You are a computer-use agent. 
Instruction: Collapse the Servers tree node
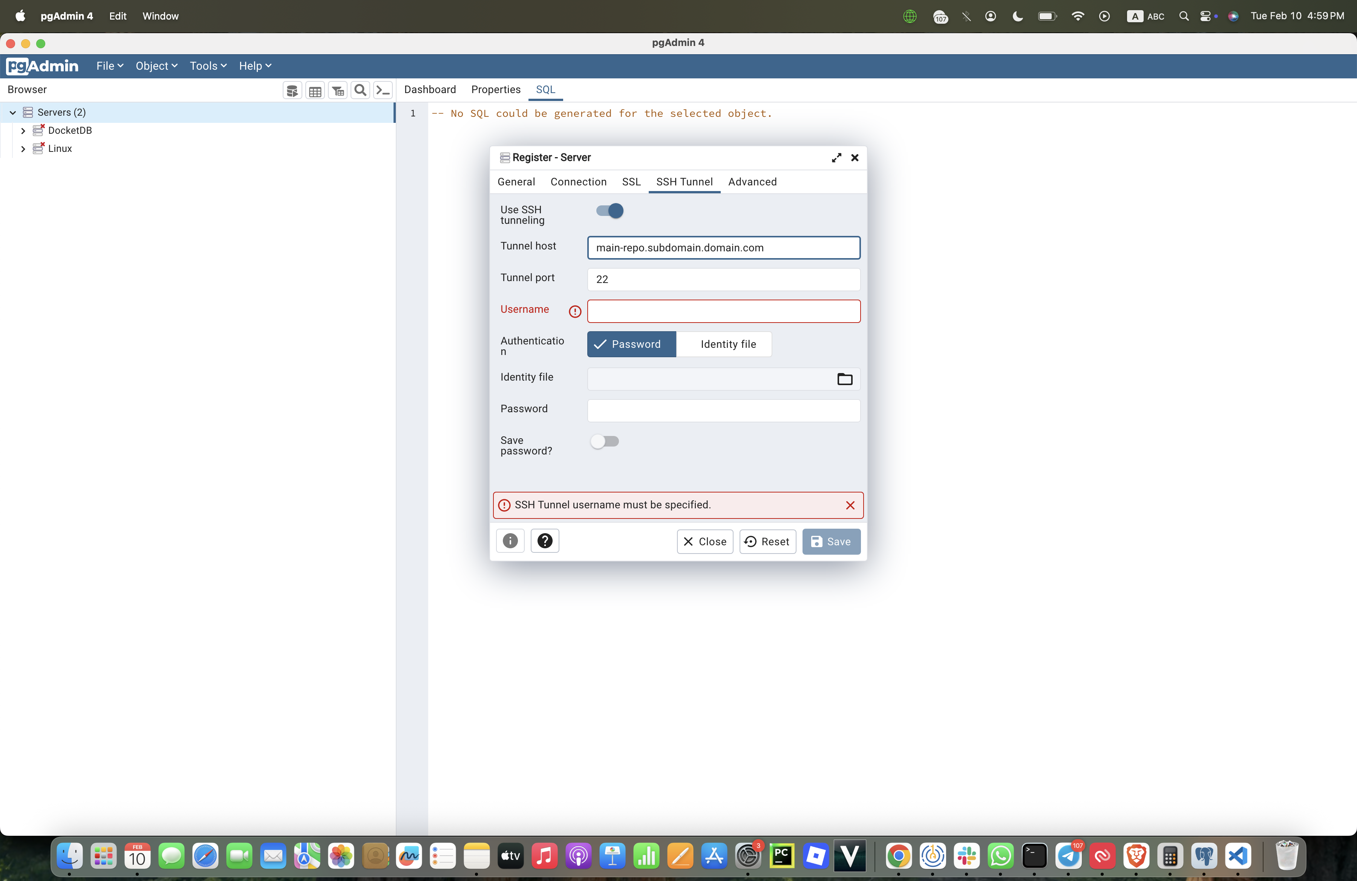tap(12, 112)
